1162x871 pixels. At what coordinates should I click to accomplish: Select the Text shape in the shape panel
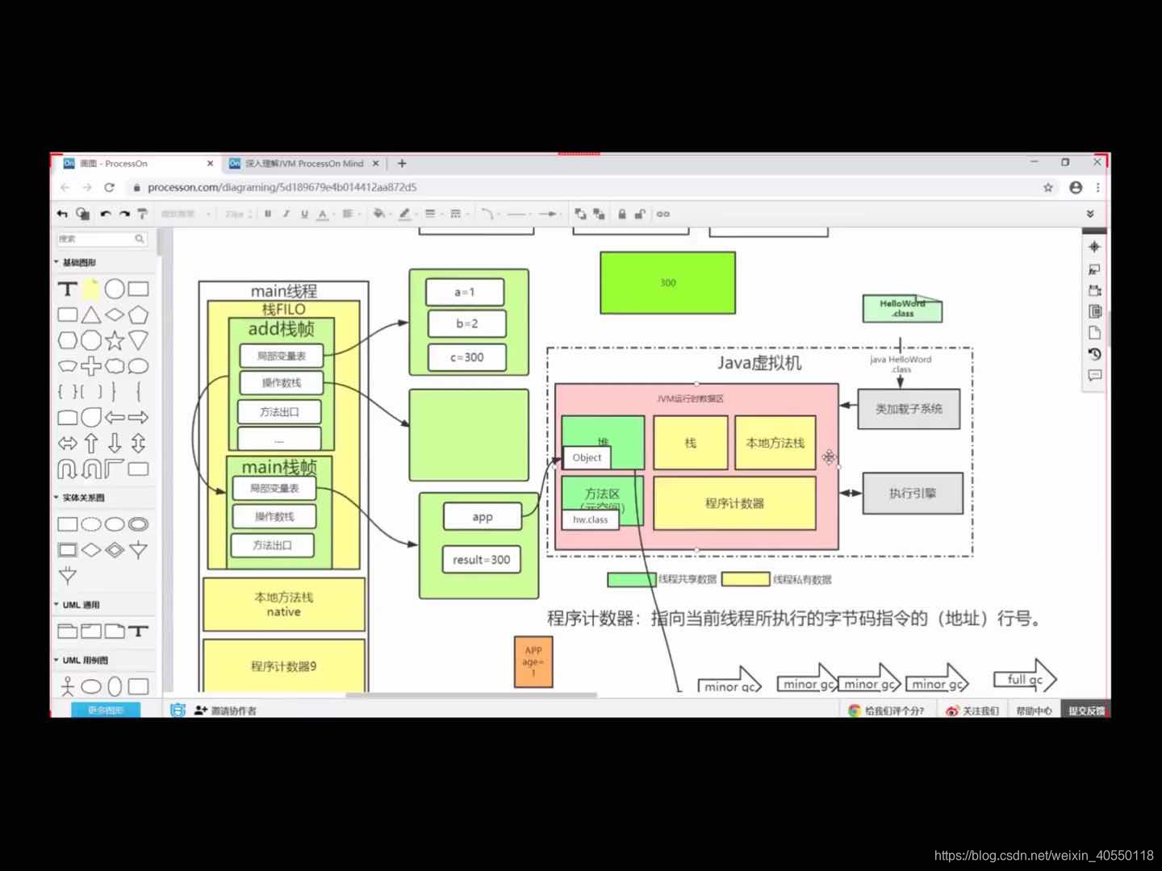pos(67,289)
